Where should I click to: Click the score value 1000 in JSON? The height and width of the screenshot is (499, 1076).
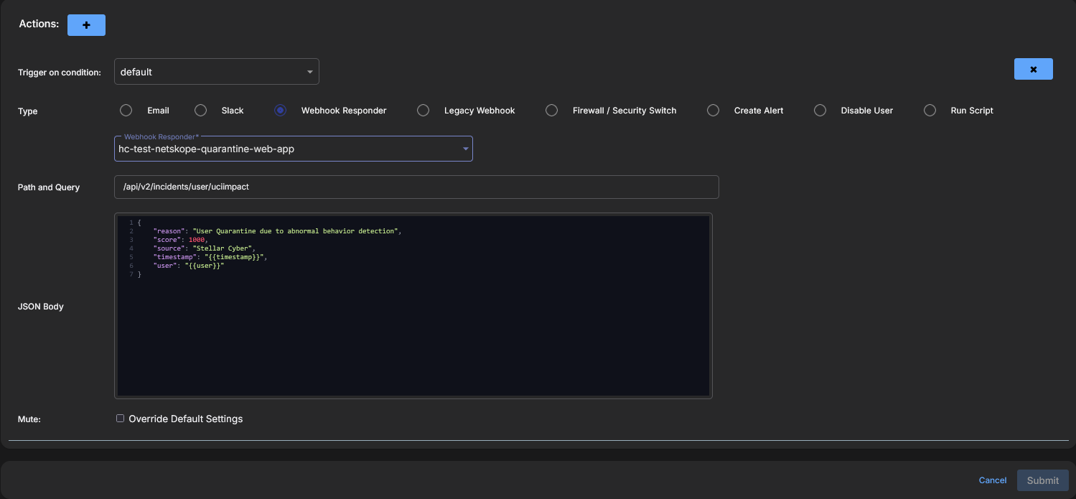coord(197,240)
